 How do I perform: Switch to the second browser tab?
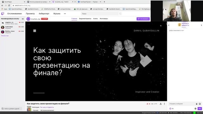click(38, 2)
